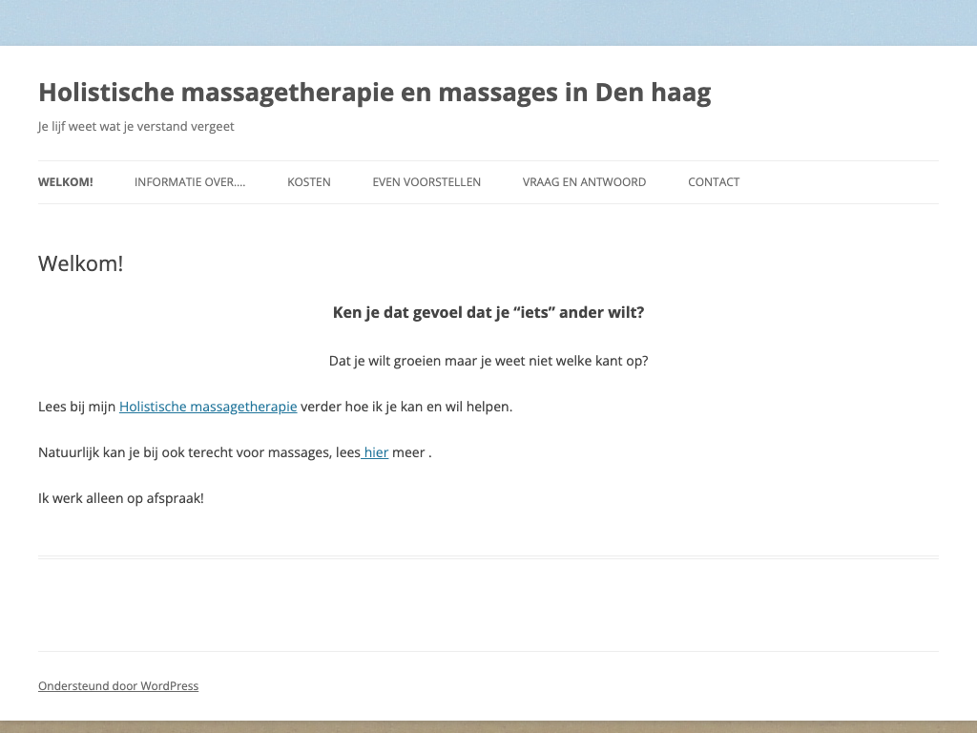
Task: Click the bold 'Ken je dat gevoel' heading
Action: click(x=488, y=312)
